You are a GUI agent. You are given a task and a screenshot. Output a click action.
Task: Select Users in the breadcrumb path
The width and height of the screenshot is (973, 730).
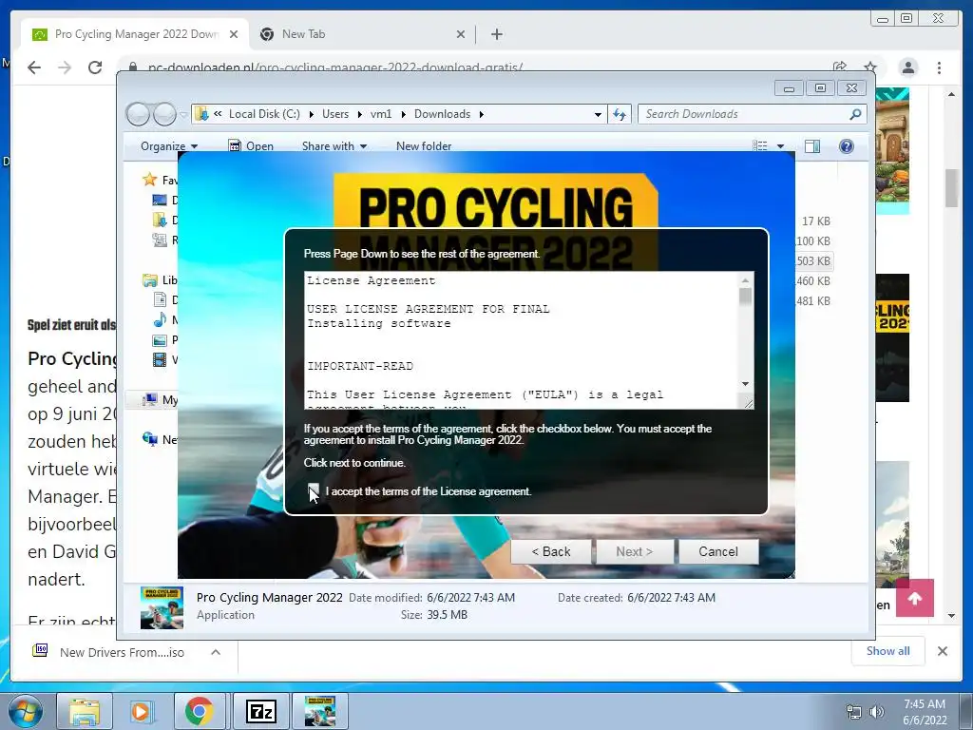point(335,114)
